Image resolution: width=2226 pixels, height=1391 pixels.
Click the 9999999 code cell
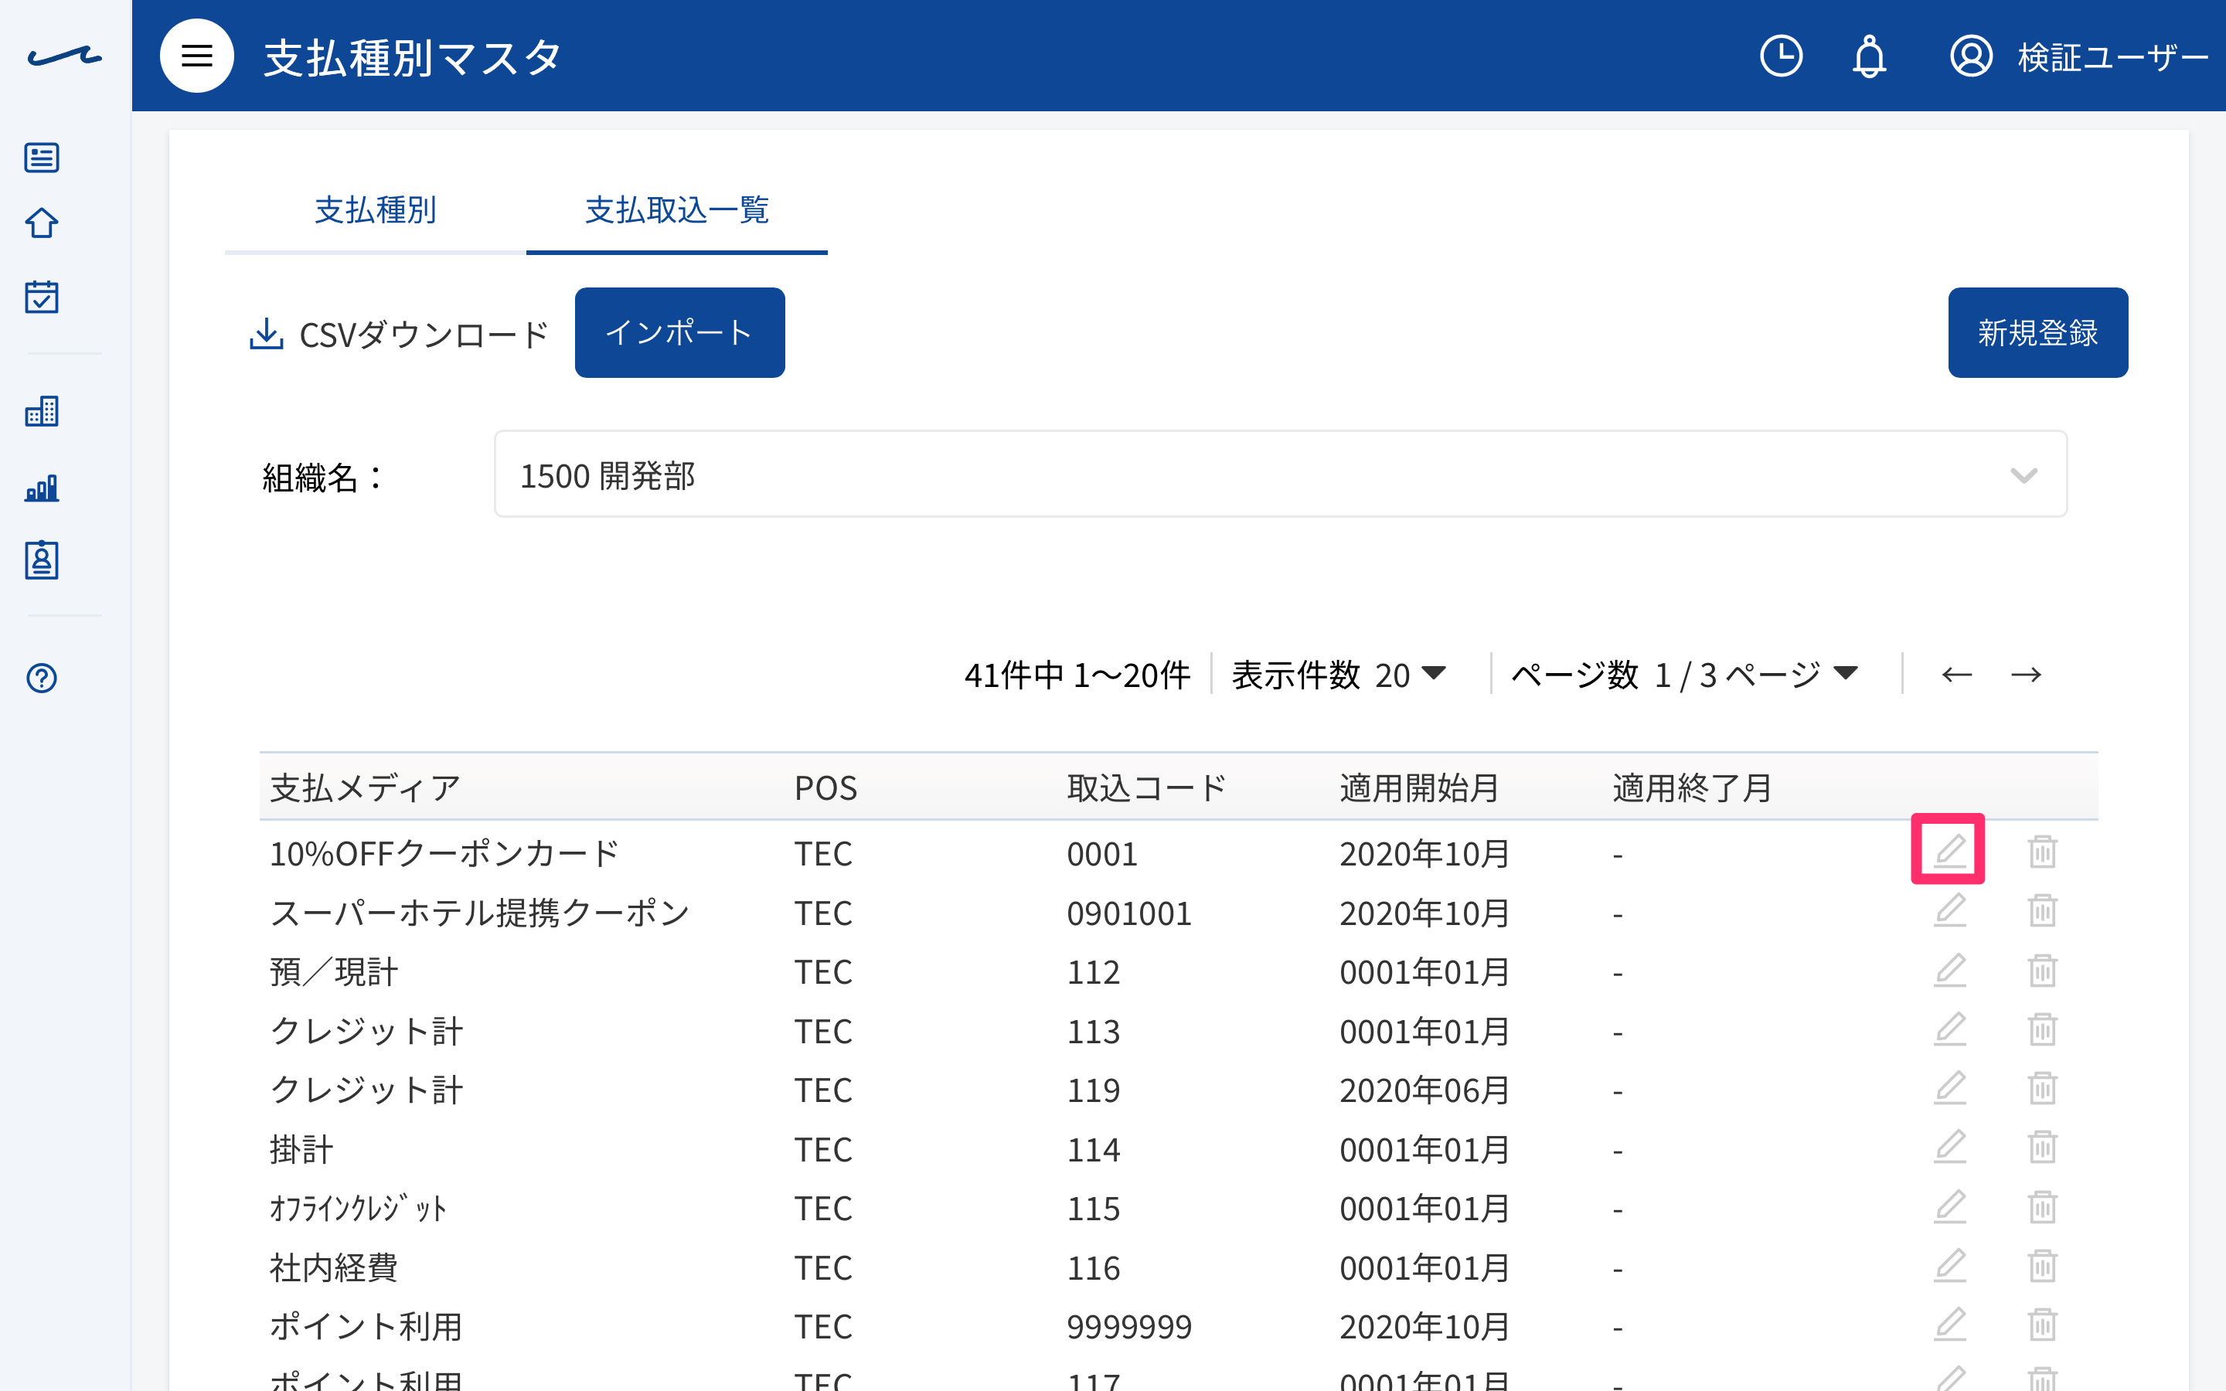point(1128,1327)
